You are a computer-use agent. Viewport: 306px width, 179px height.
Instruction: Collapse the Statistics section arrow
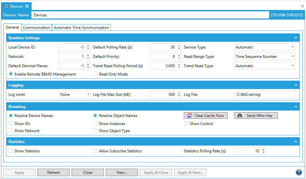(x=295, y=141)
